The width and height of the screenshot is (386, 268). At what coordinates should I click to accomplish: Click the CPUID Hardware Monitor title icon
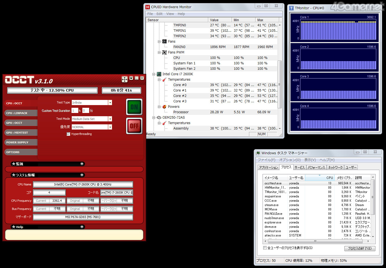(x=148, y=7)
